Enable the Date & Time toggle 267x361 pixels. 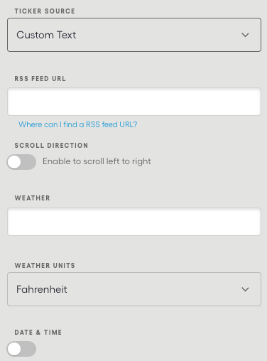[21, 349]
